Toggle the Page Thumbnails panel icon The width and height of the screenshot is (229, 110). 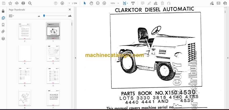click(x=3, y=18)
